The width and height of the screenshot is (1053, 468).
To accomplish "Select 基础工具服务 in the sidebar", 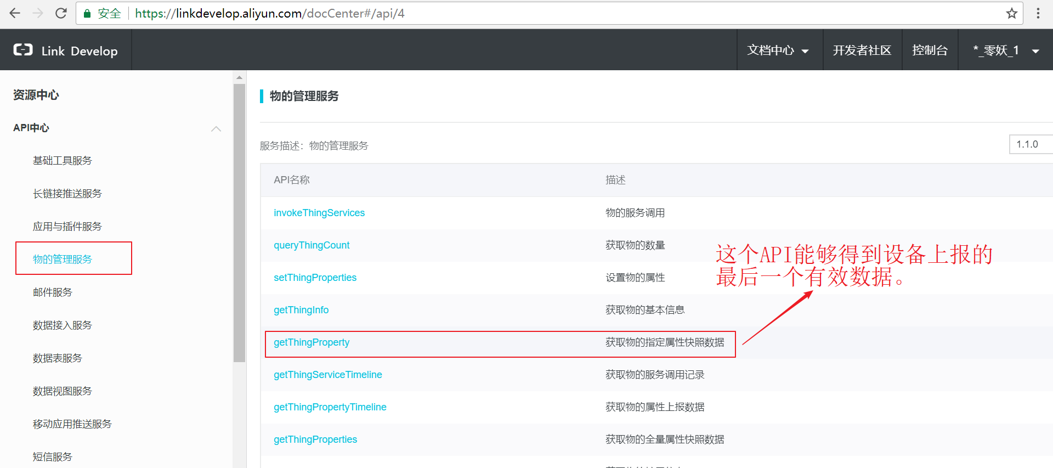I will point(63,161).
